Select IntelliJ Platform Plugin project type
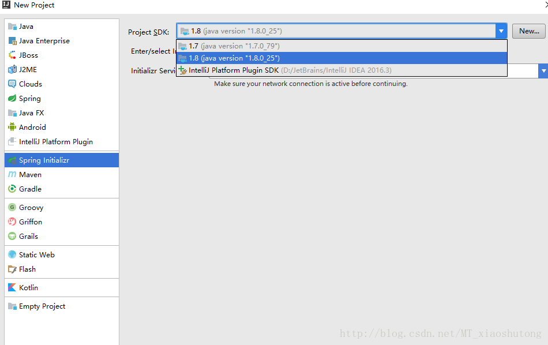This screenshot has height=345, width=548. [56, 141]
